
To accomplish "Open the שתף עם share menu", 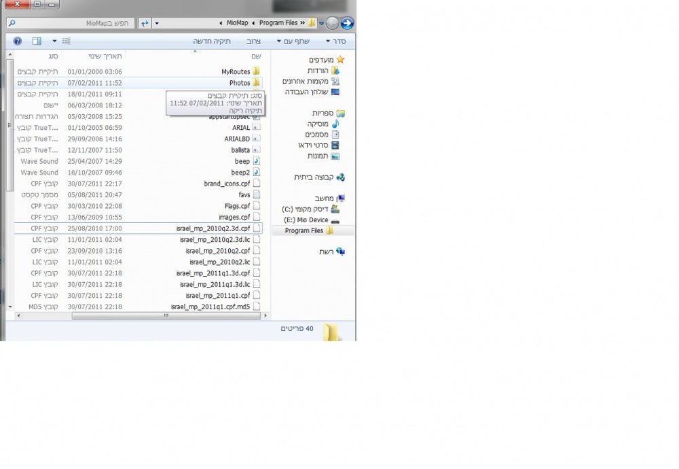I will click(x=293, y=41).
